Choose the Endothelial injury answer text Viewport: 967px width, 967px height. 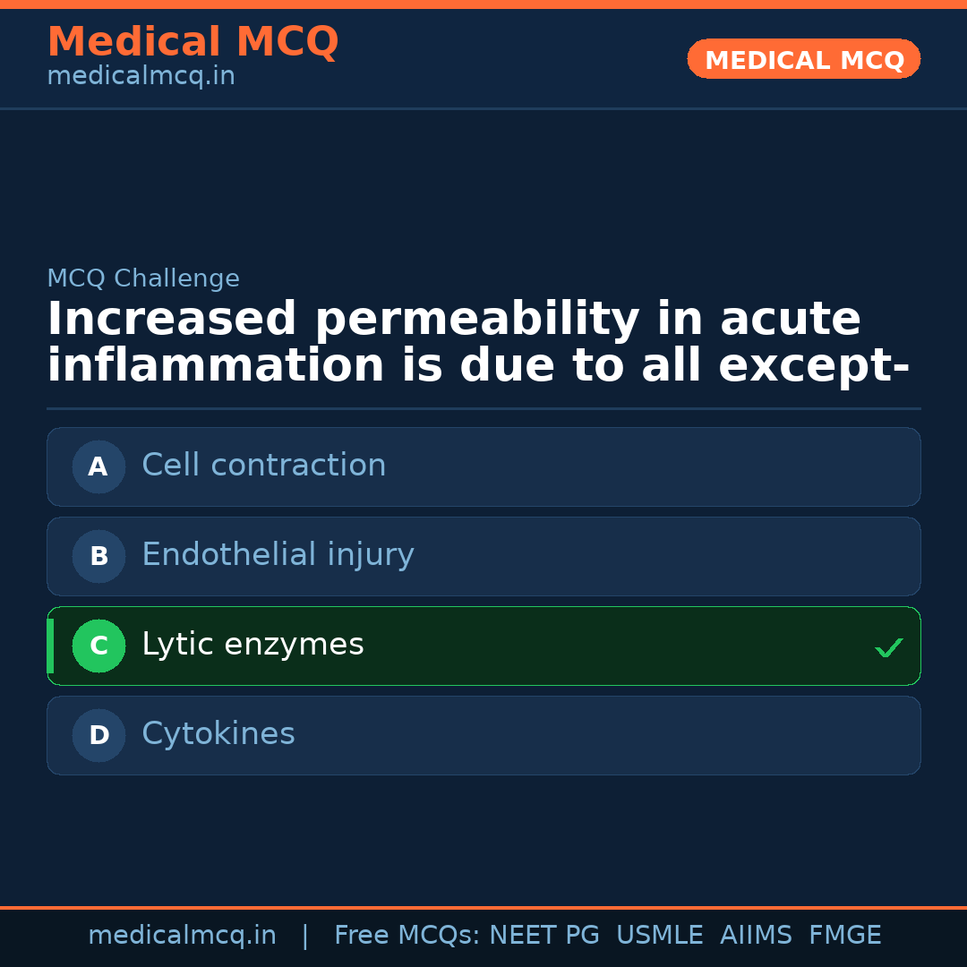[278, 555]
